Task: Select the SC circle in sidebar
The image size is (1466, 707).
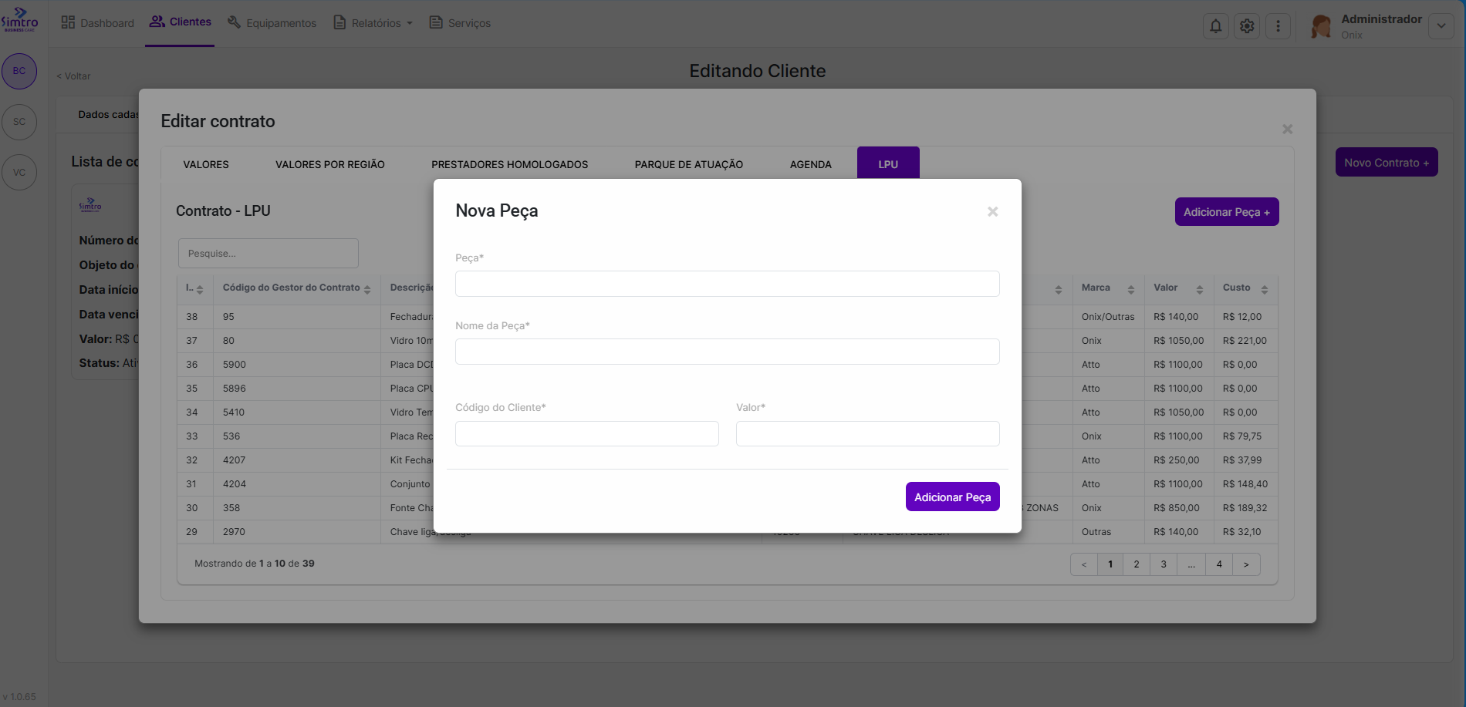Action: coord(19,122)
